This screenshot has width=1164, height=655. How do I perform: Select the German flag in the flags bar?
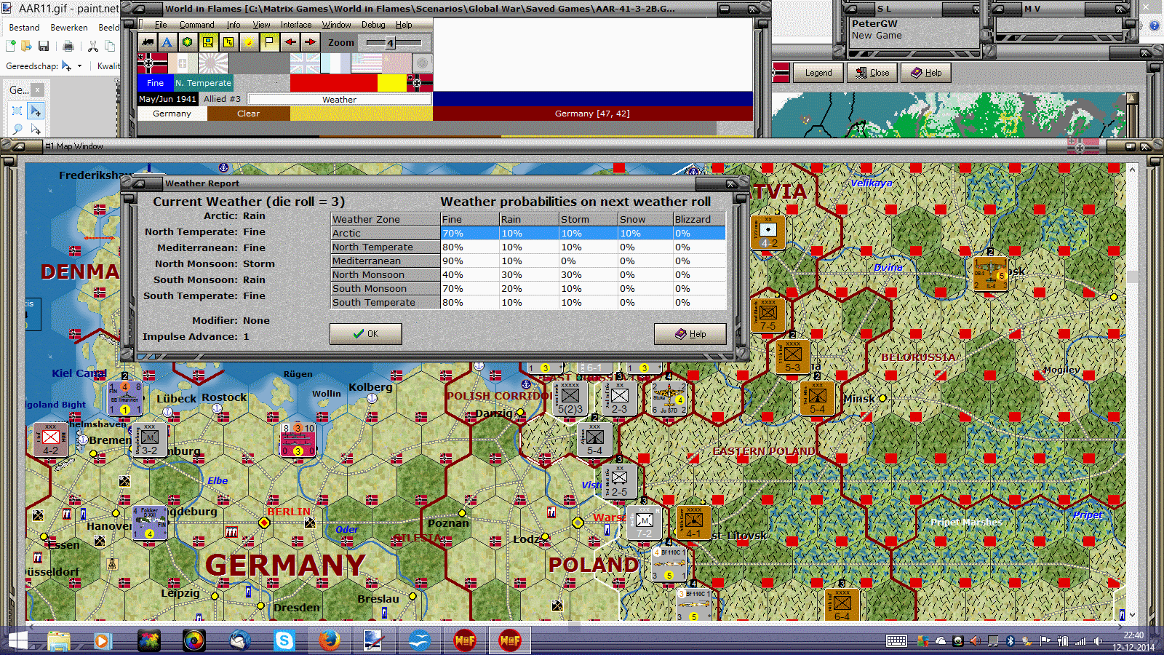point(152,63)
